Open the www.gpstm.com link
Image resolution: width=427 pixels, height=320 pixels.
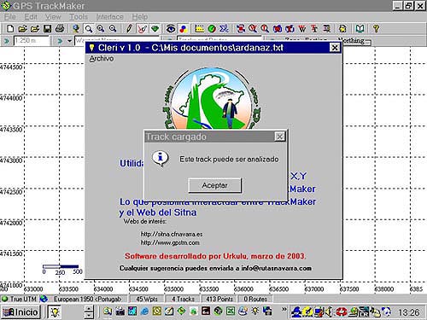coord(170,242)
